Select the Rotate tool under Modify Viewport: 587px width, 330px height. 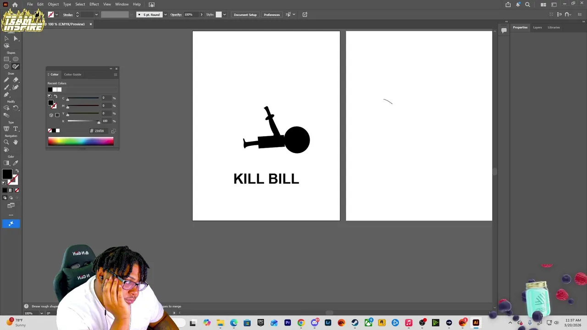[x=16, y=108]
